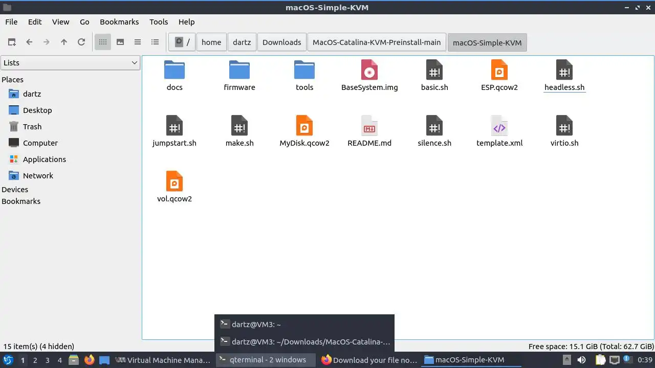
Task: Switch to workspace 2
Action: pos(35,360)
